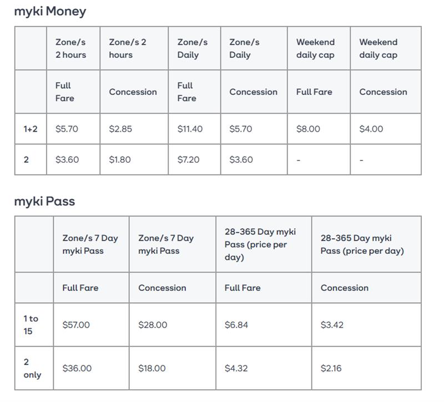Click the "28-365 Day myki Pass" Full Fare header

260,244
